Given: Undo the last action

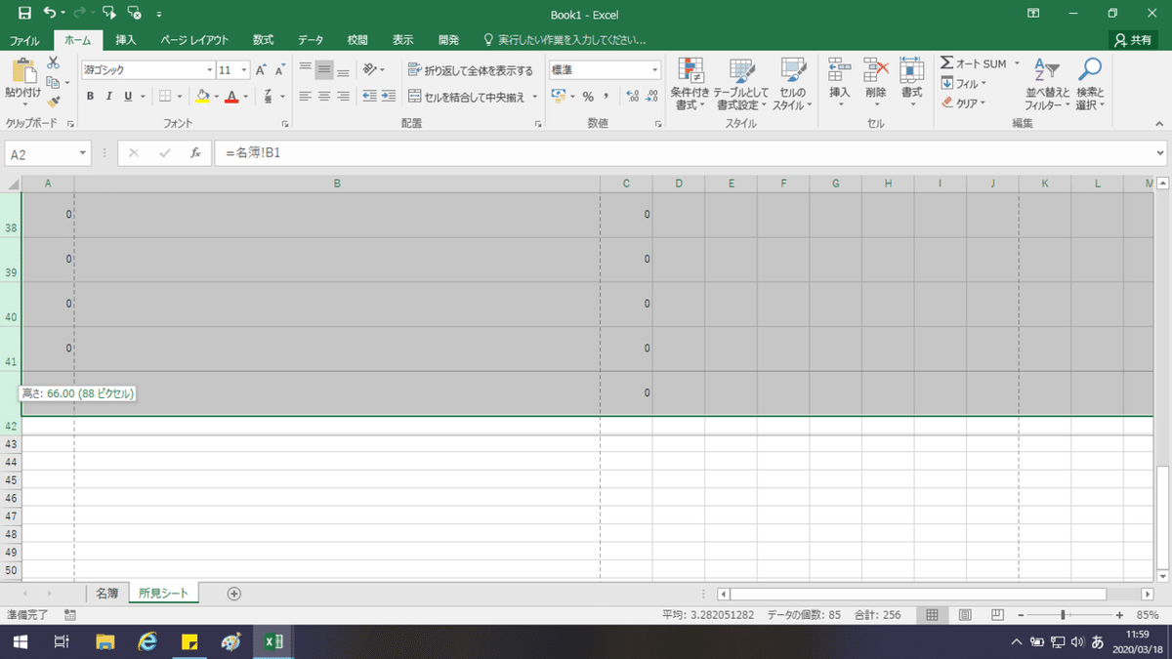Looking at the screenshot, I should (50, 14).
